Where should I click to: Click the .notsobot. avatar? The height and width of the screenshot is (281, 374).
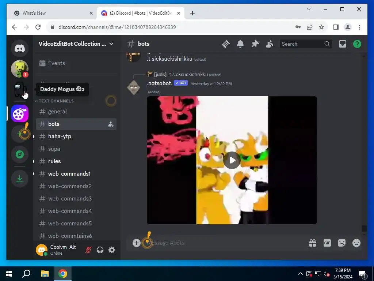(x=134, y=87)
